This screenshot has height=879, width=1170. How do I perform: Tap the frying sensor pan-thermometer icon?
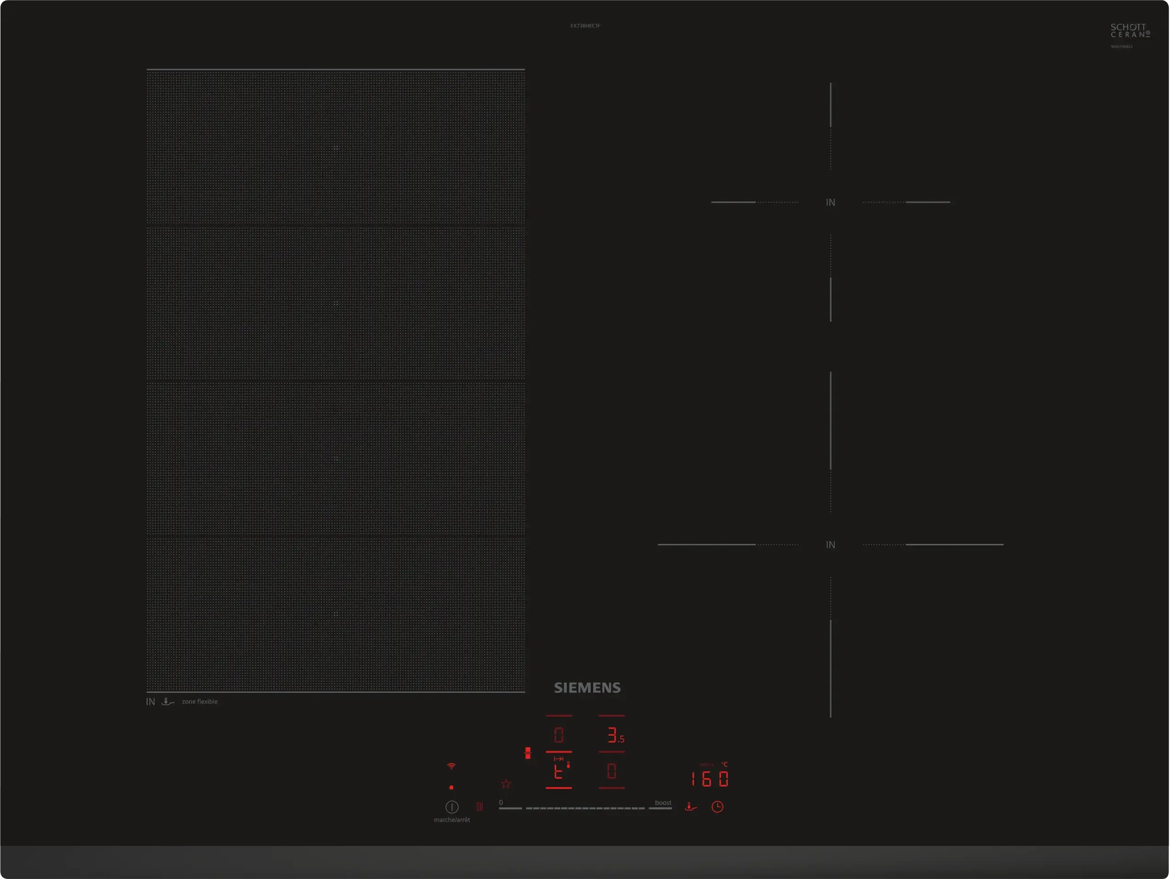point(690,806)
